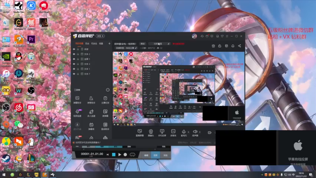Screen dimensions: 316x178
Task: Add a 摄像头 camera source
Action: (x=151, y=133)
